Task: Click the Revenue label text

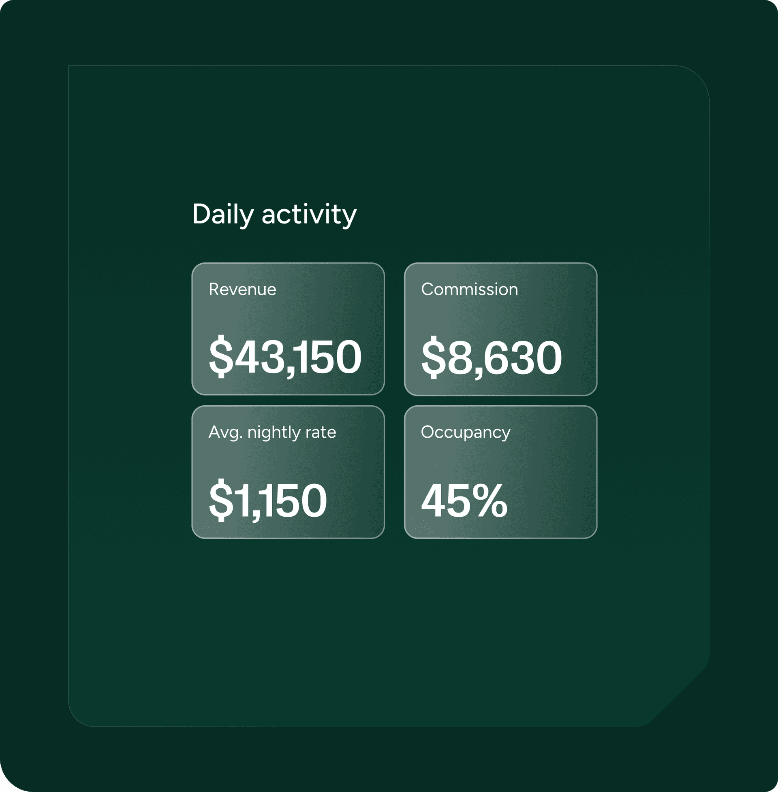Action: pyautogui.click(x=242, y=290)
